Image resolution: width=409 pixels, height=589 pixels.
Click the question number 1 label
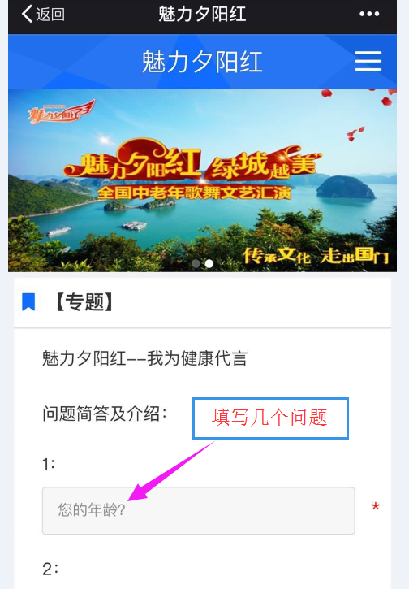[49, 465]
